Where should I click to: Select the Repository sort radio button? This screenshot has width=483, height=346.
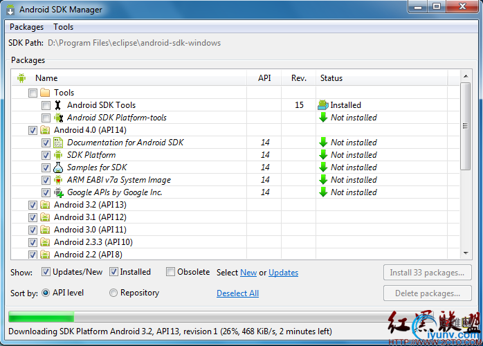pos(113,293)
